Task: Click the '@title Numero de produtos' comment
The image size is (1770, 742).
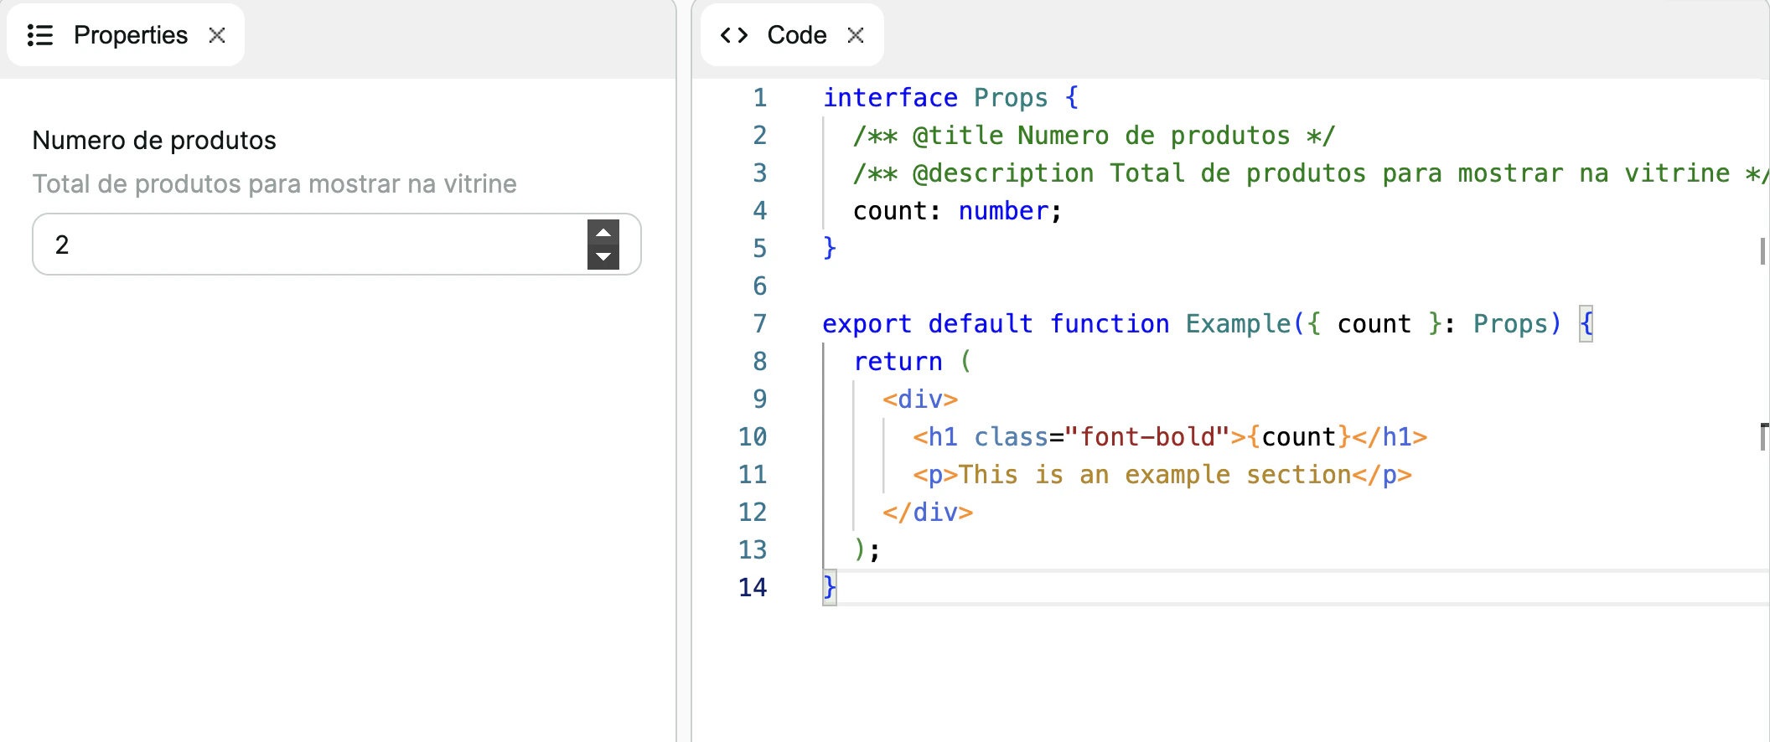Action: point(1094,135)
